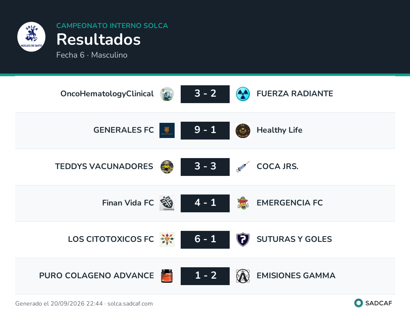Screen dimensions: 410x323
Task: Click the Emergencia FC mascot icon
Action: pyautogui.click(x=243, y=203)
